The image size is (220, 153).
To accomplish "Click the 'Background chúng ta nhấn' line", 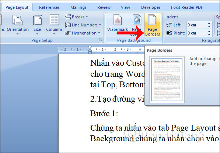I will click(x=155, y=139).
